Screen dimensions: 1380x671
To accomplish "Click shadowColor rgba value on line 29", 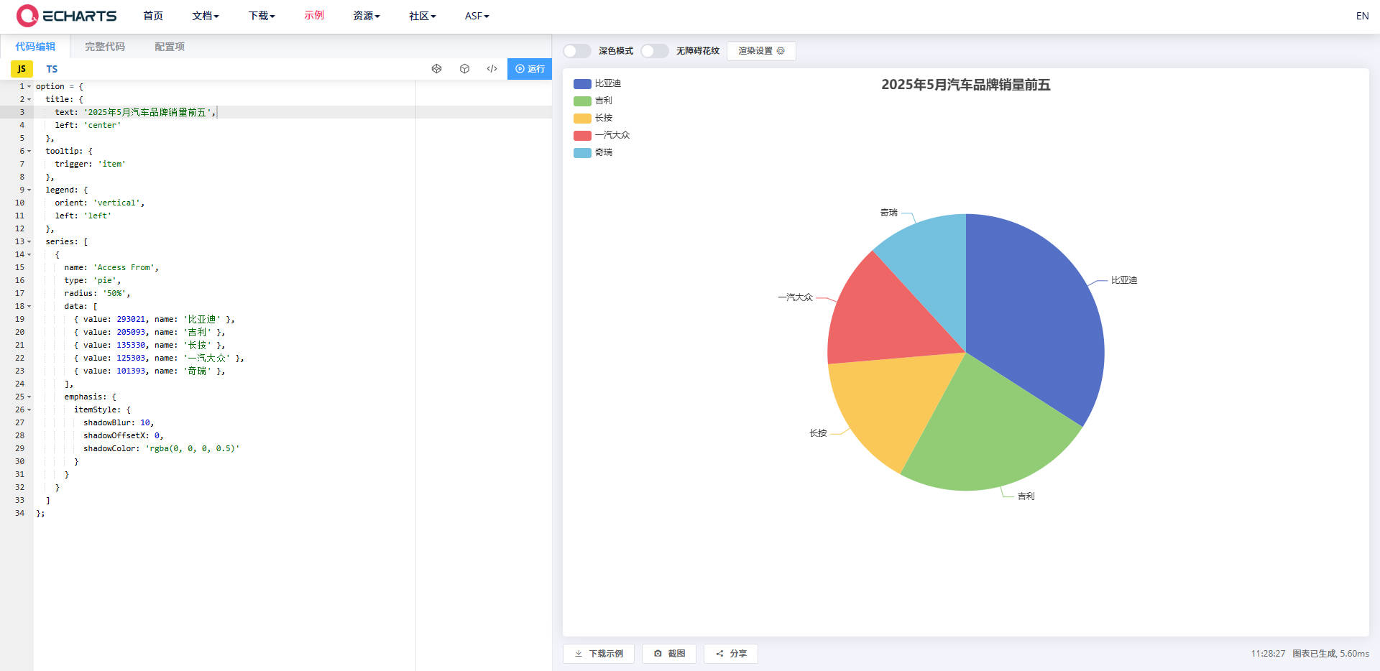I will tap(192, 448).
